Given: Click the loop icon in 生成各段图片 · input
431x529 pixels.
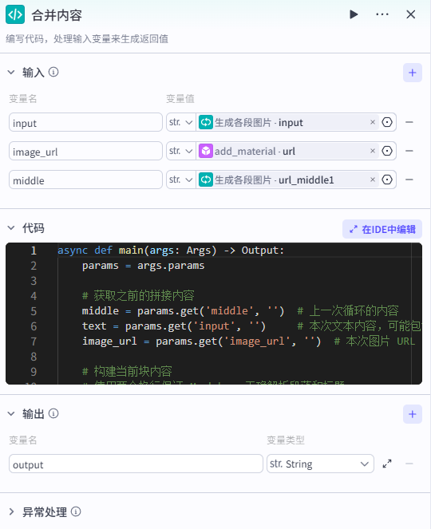Looking at the screenshot, I should tap(206, 122).
